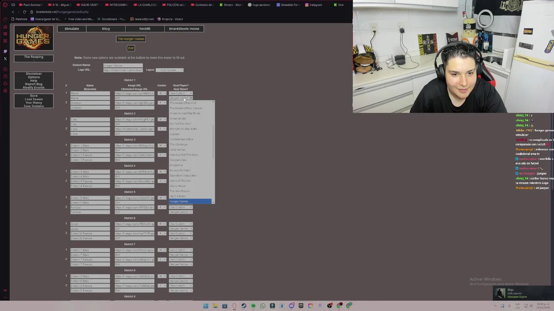Click The Hunger Games title button
This screenshot has height=311, width=554.
131,39
